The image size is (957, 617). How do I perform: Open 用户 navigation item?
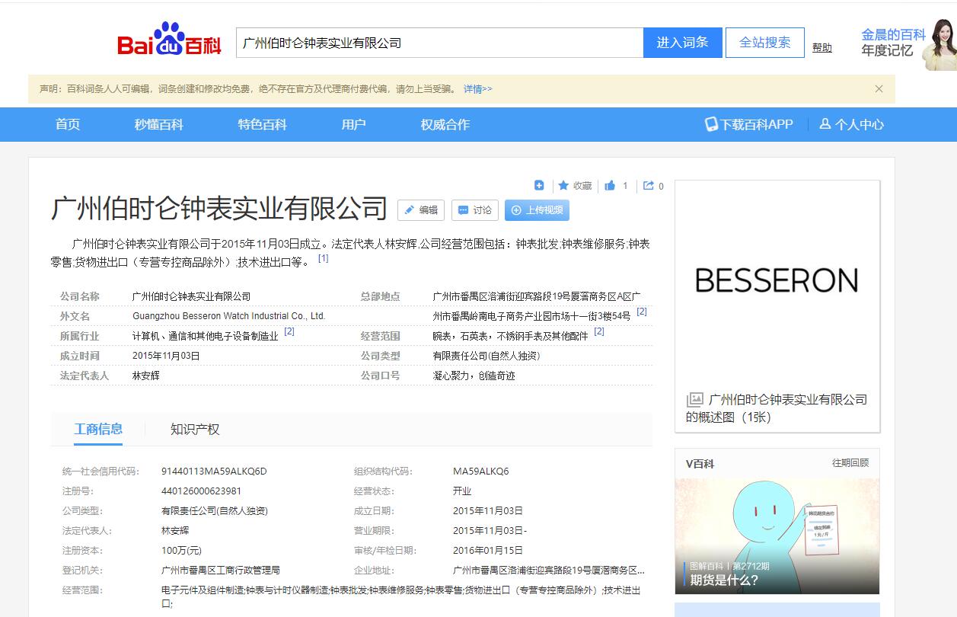point(354,124)
